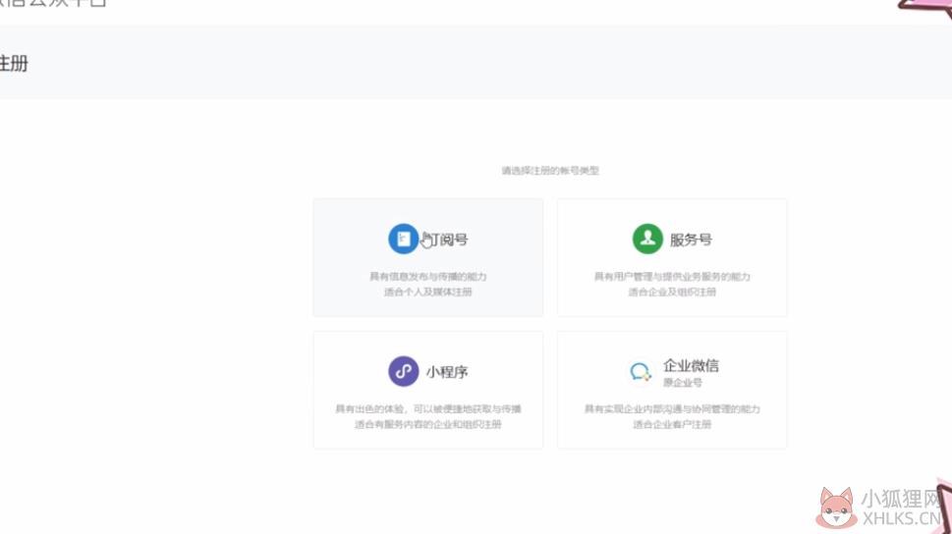Click the 原企业号 subtitle under 企业微信
The image size is (952, 534).
683,382
